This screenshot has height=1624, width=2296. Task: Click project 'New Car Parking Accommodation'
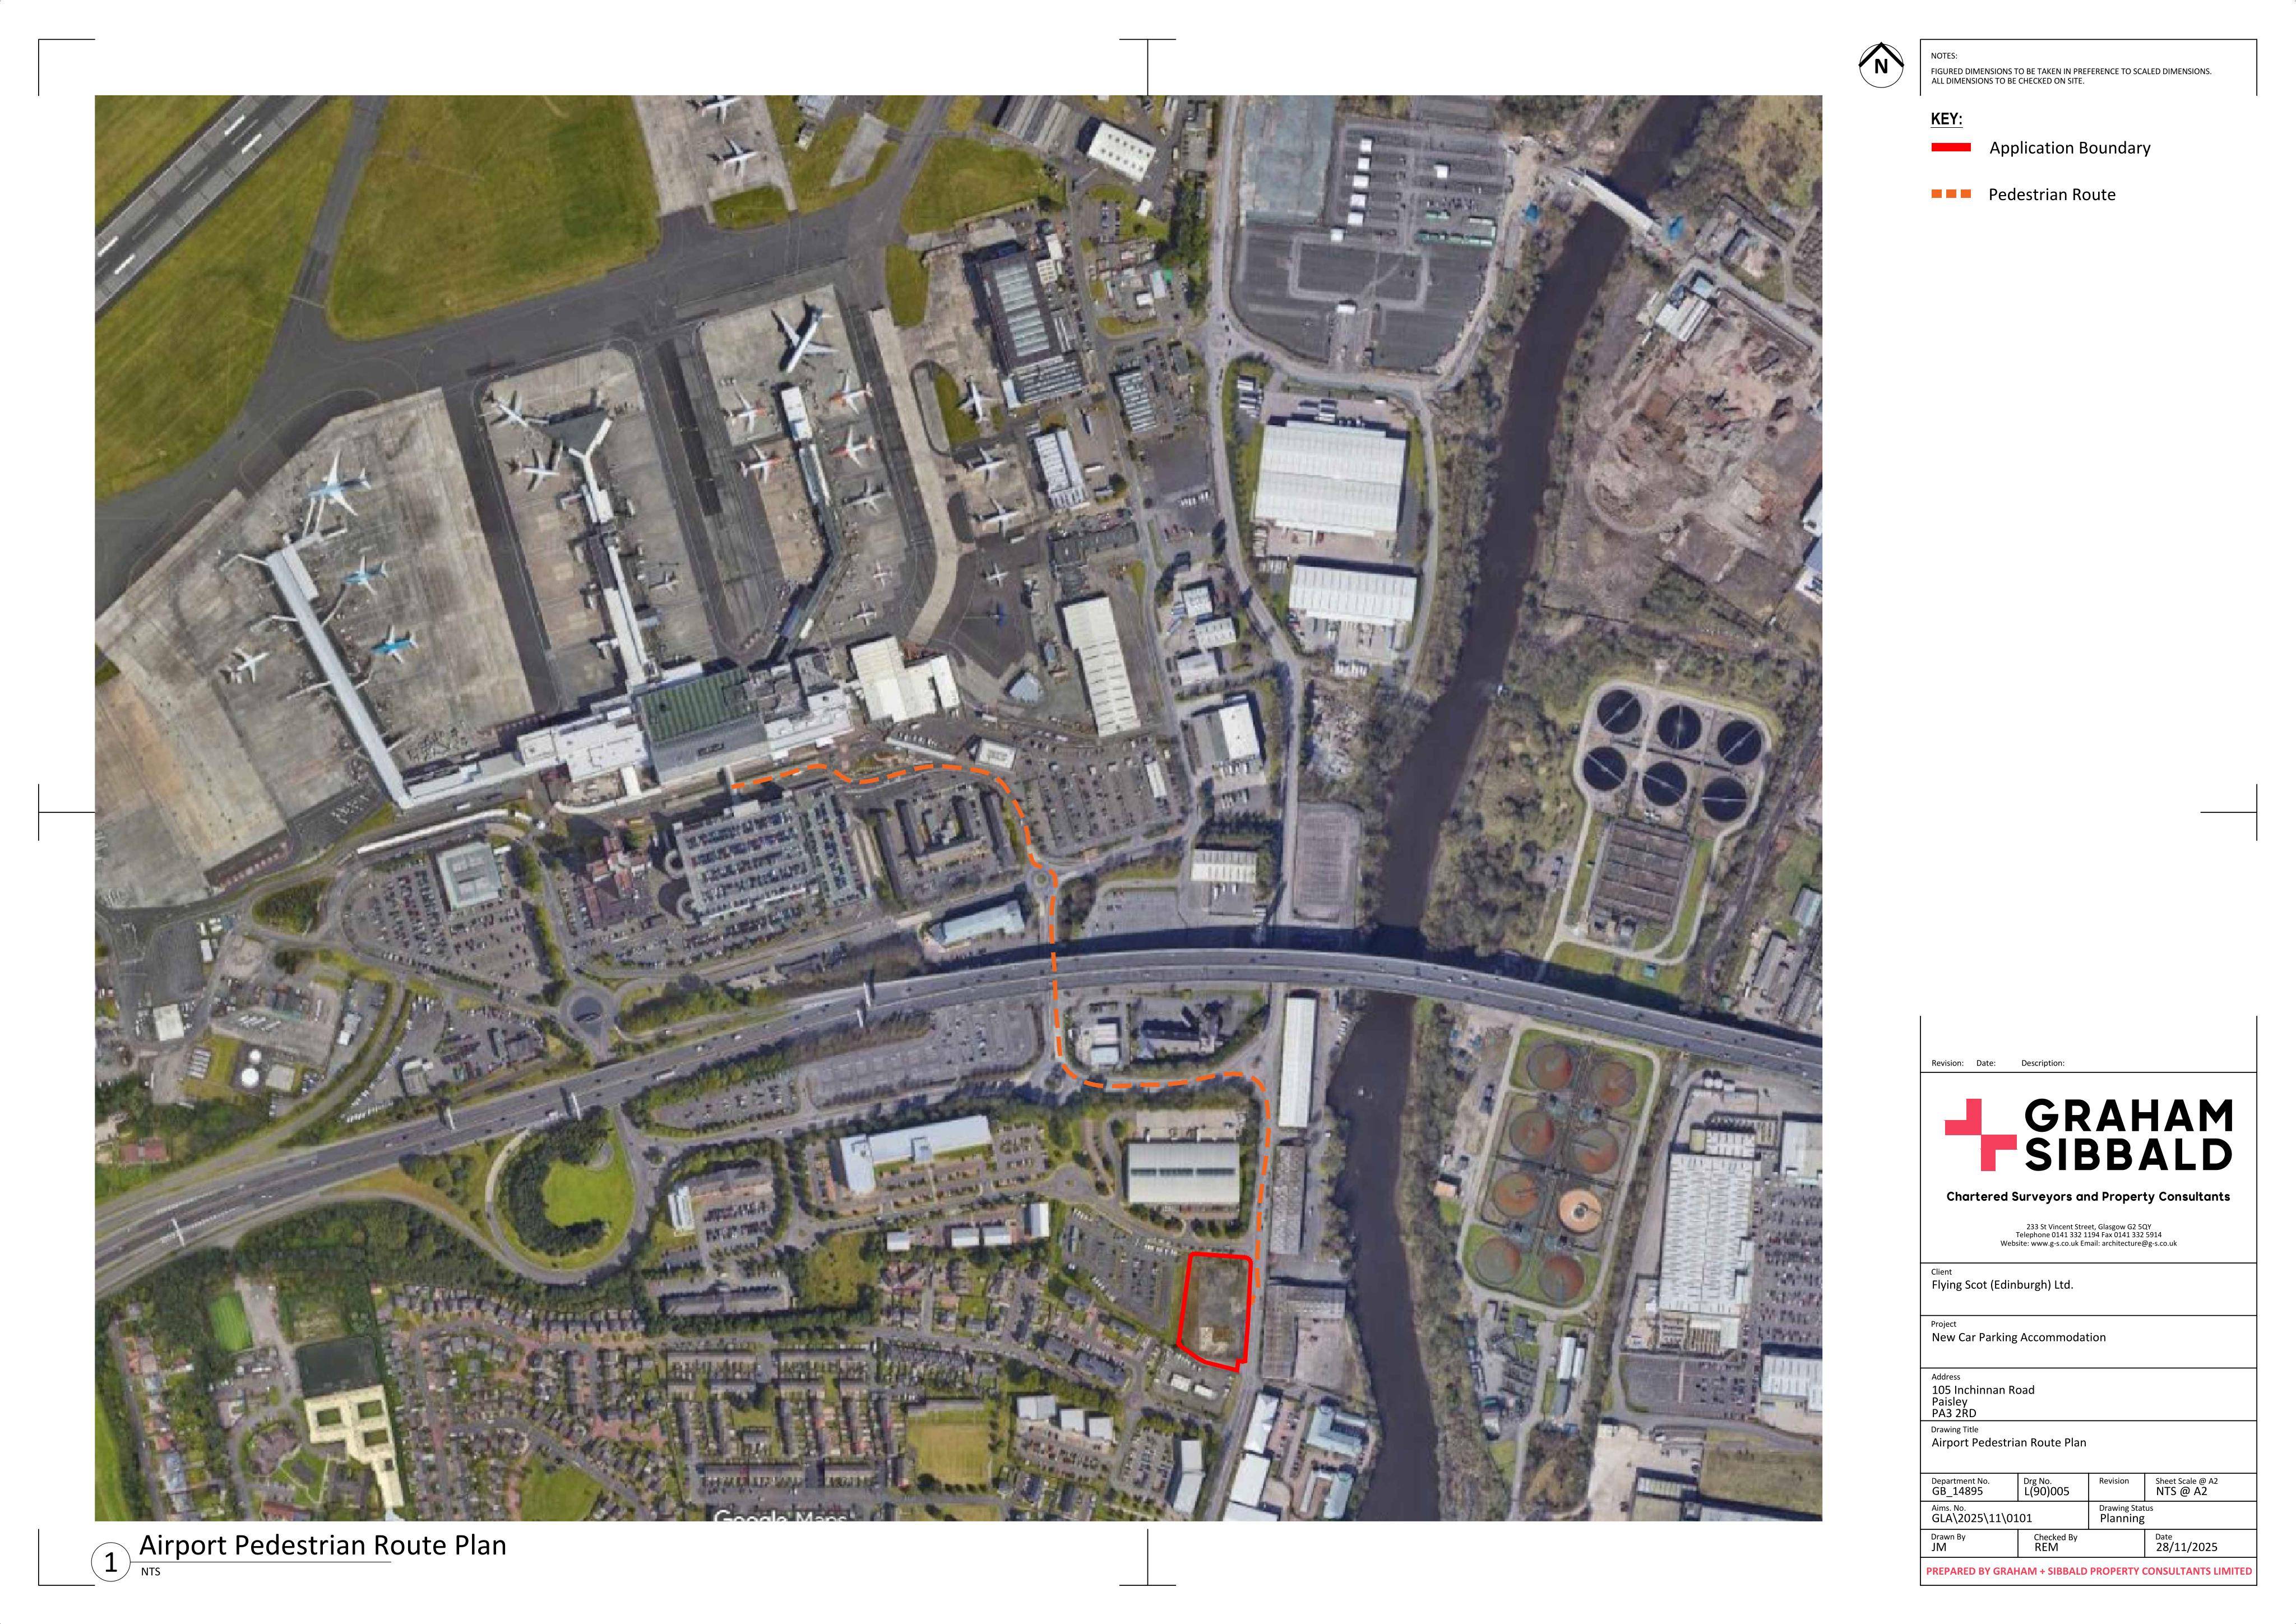[2018, 1337]
